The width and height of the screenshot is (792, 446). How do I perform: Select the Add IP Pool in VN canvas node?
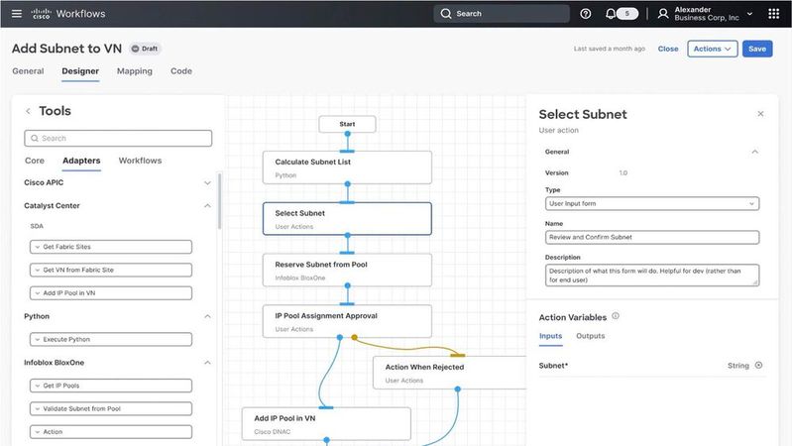point(326,424)
